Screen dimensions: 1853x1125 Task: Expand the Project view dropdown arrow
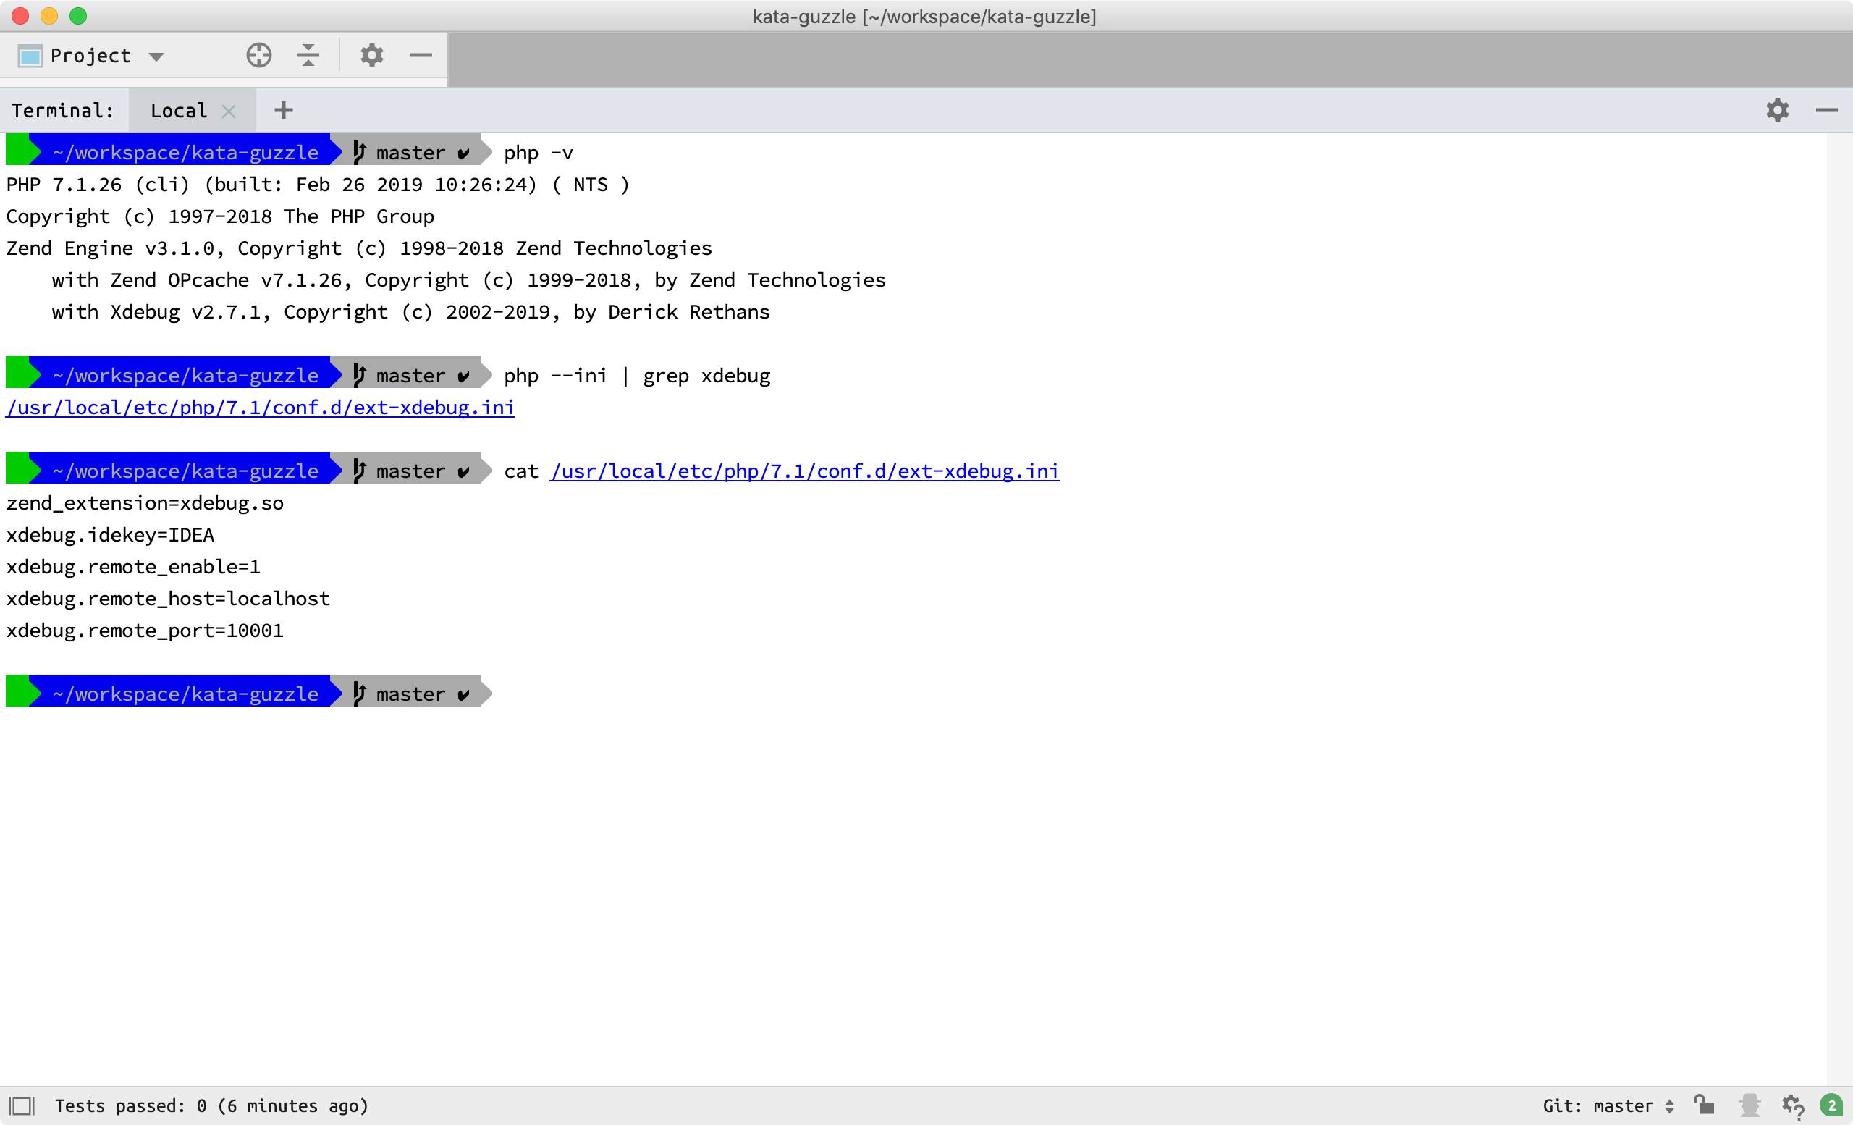[156, 57]
